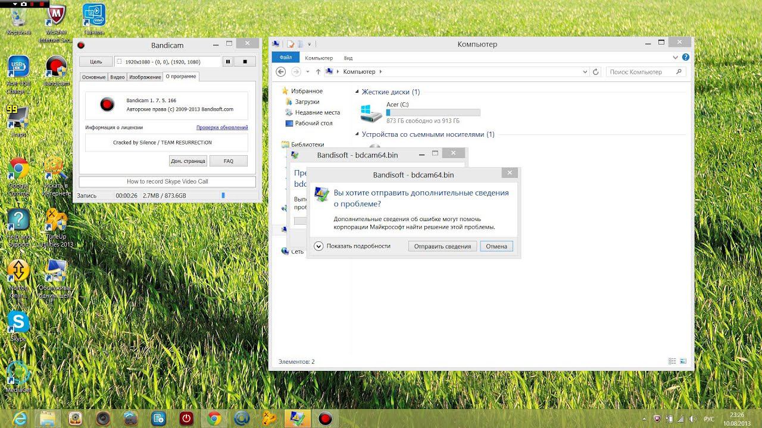Click the Explorer forward arrow

click(296, 72)
